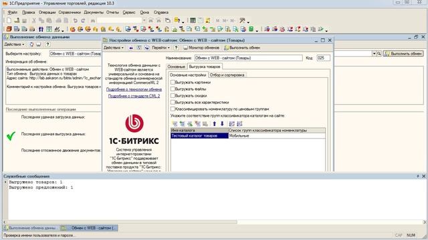
Task: Click the Open file toolbar icon
Action: pos(17,21)
